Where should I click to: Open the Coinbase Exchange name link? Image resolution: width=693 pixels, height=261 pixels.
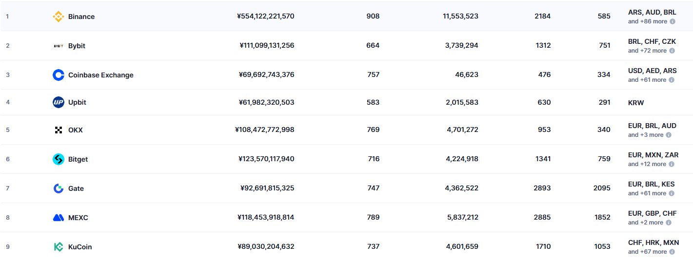point(100,75)
